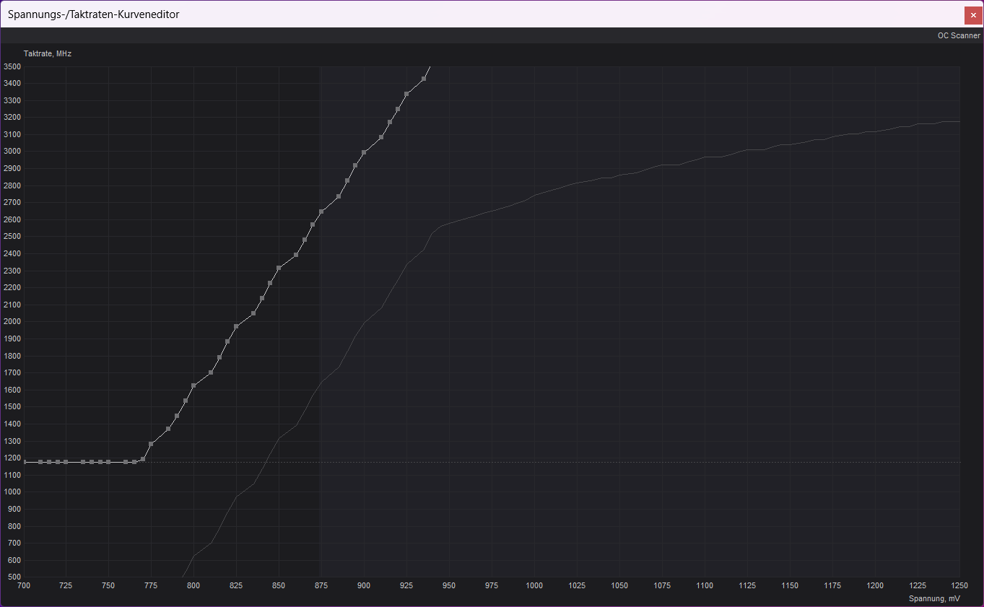Select curve point at 775 mV near 1285 MHz
Screen dimensions: 984x607
(151, 444)
